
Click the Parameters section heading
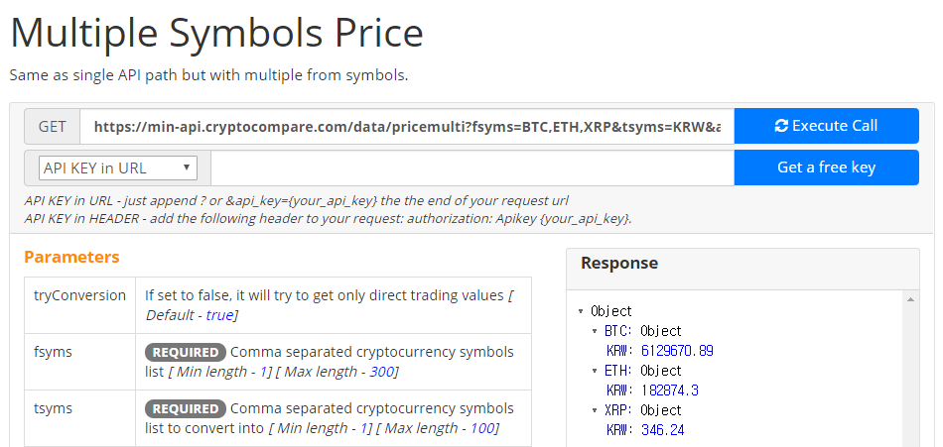(71, 257)
